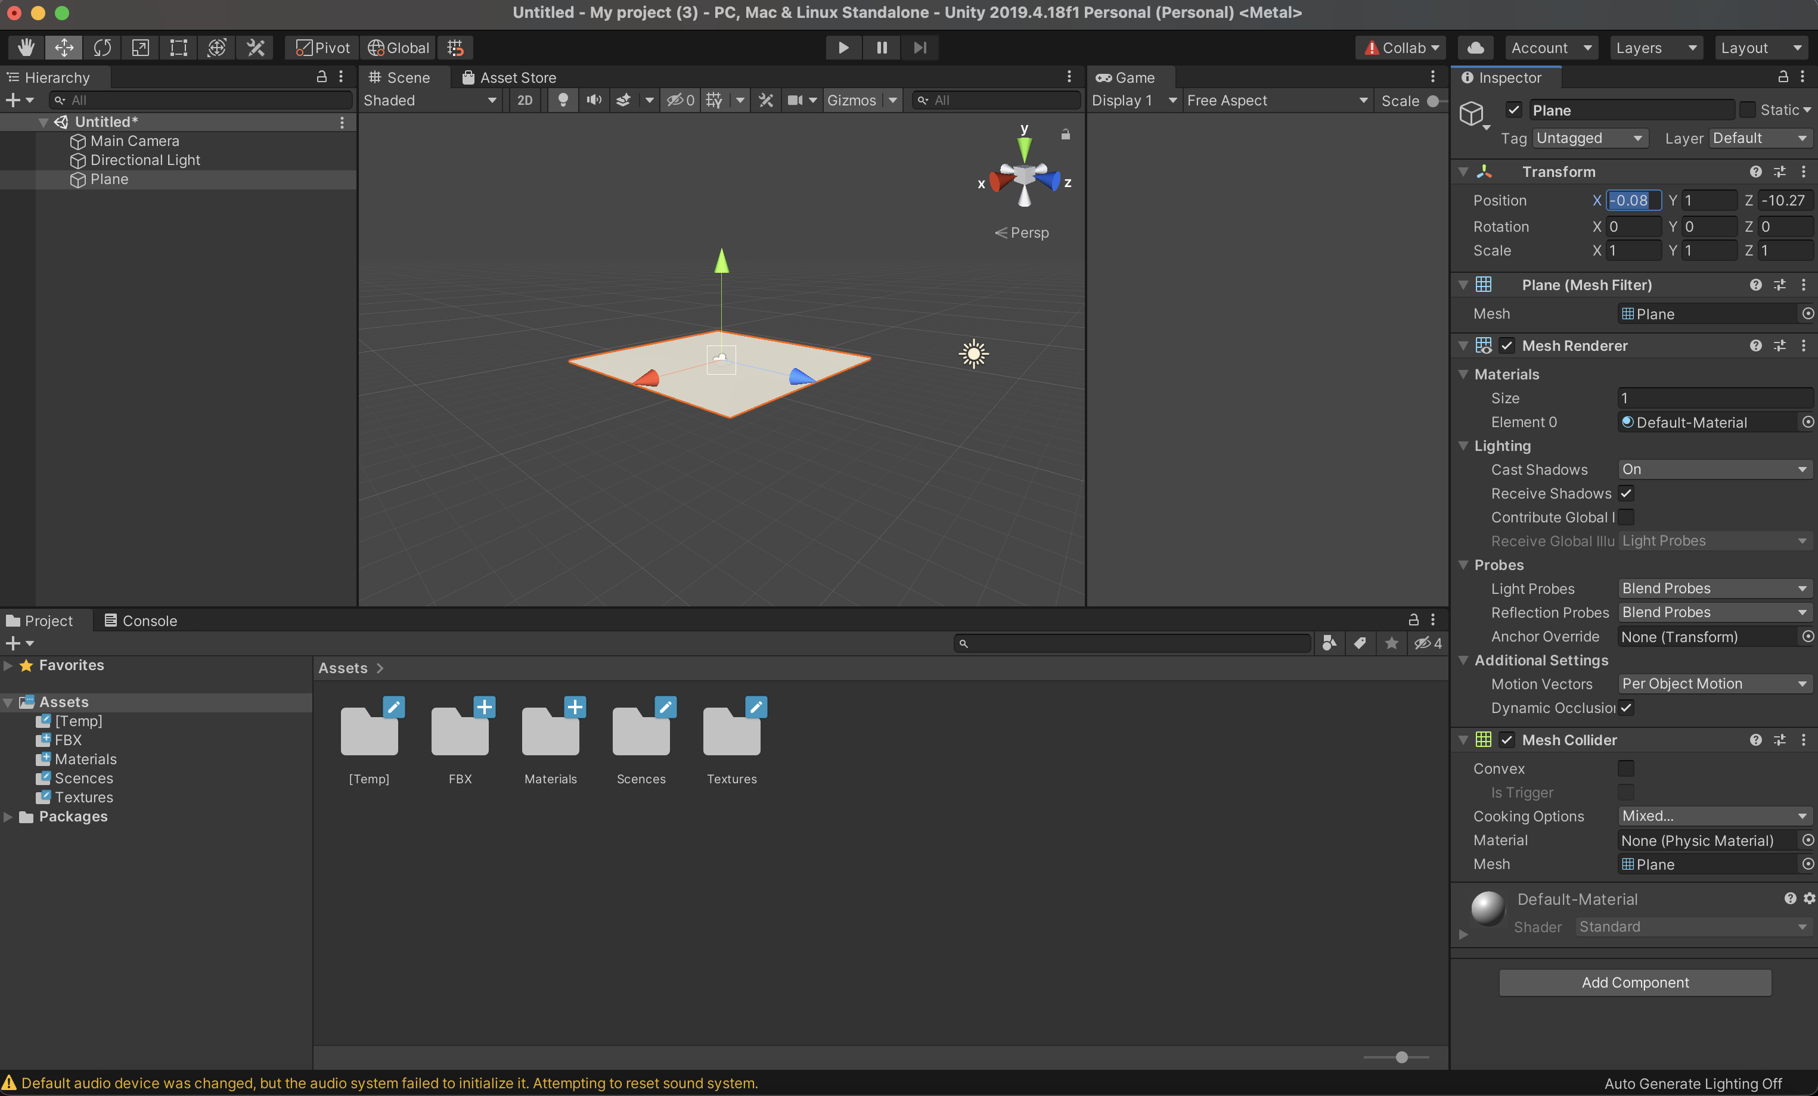Toggle scene lighting lightbulb icon
The width and height of the screenshot is (1818, 1096).
[562, 100]
